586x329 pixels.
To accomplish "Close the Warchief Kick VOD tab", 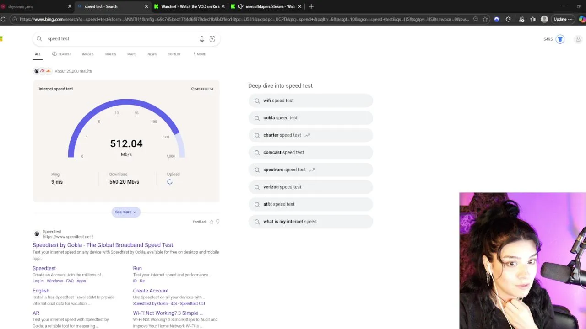I will click(x=223, y=6).
